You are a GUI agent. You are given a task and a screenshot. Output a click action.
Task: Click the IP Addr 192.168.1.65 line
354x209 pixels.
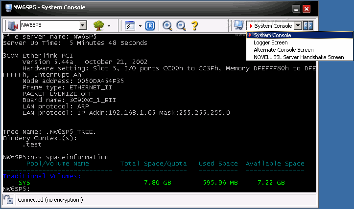pos(126,113)
